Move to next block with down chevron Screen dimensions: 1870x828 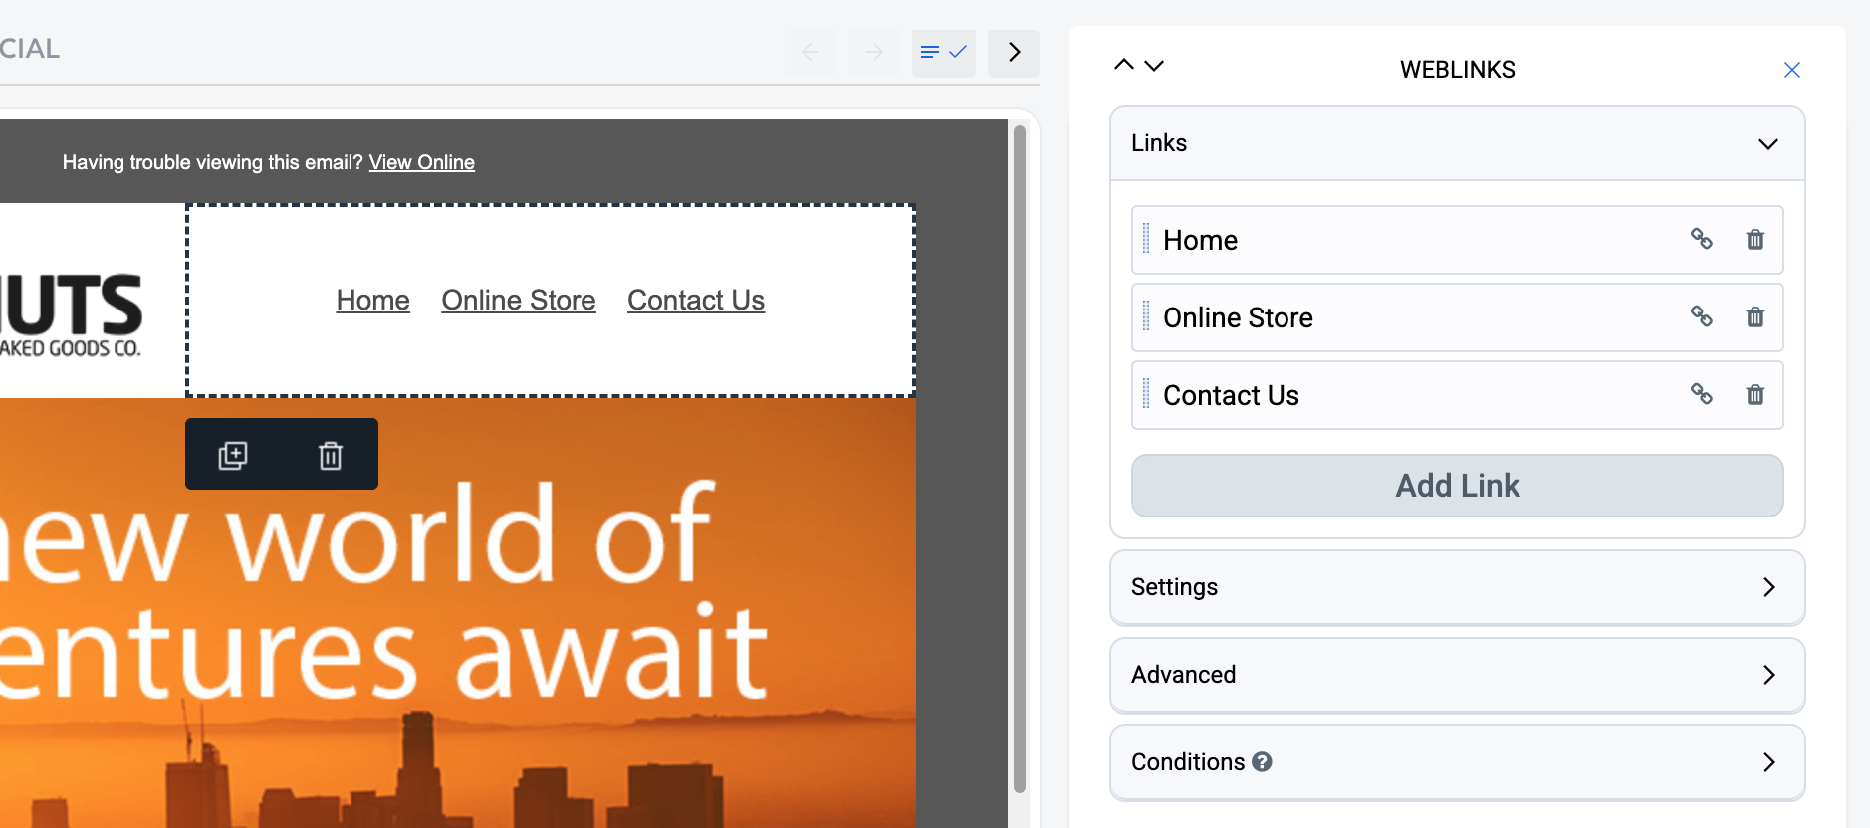pos(1154,66)
